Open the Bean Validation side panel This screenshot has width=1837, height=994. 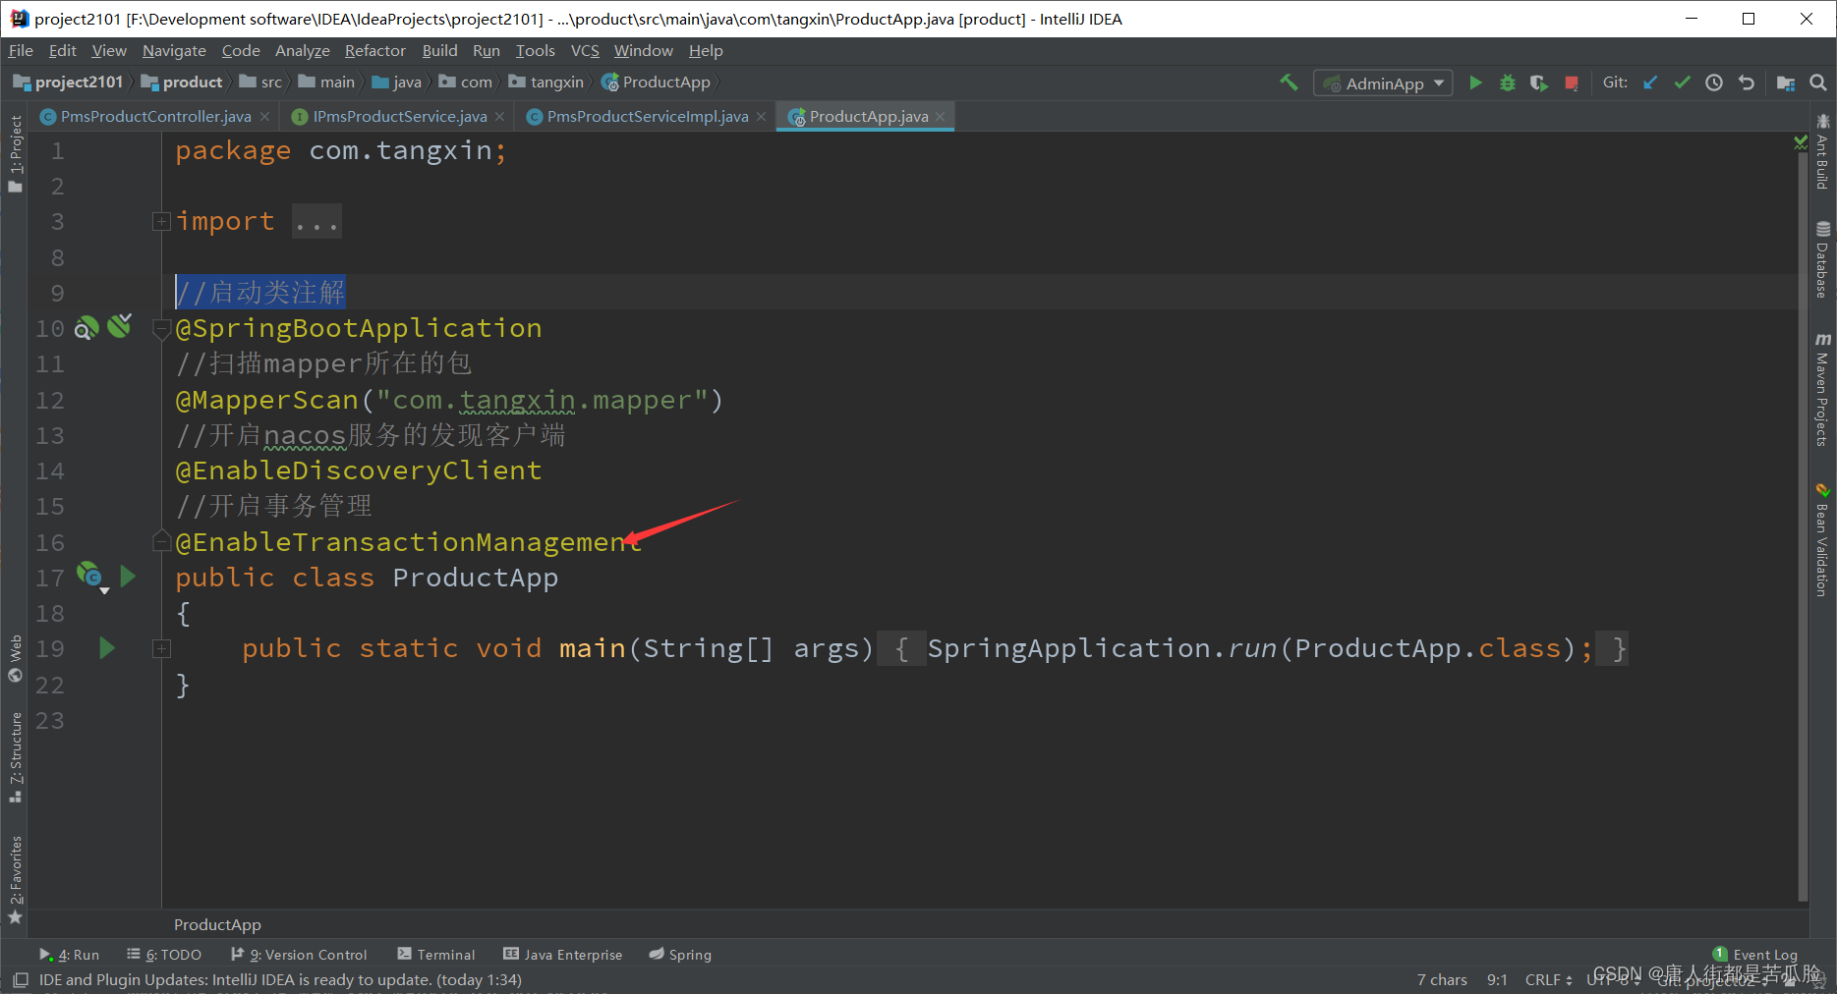pyautogui.click(x=1822, y=541)
